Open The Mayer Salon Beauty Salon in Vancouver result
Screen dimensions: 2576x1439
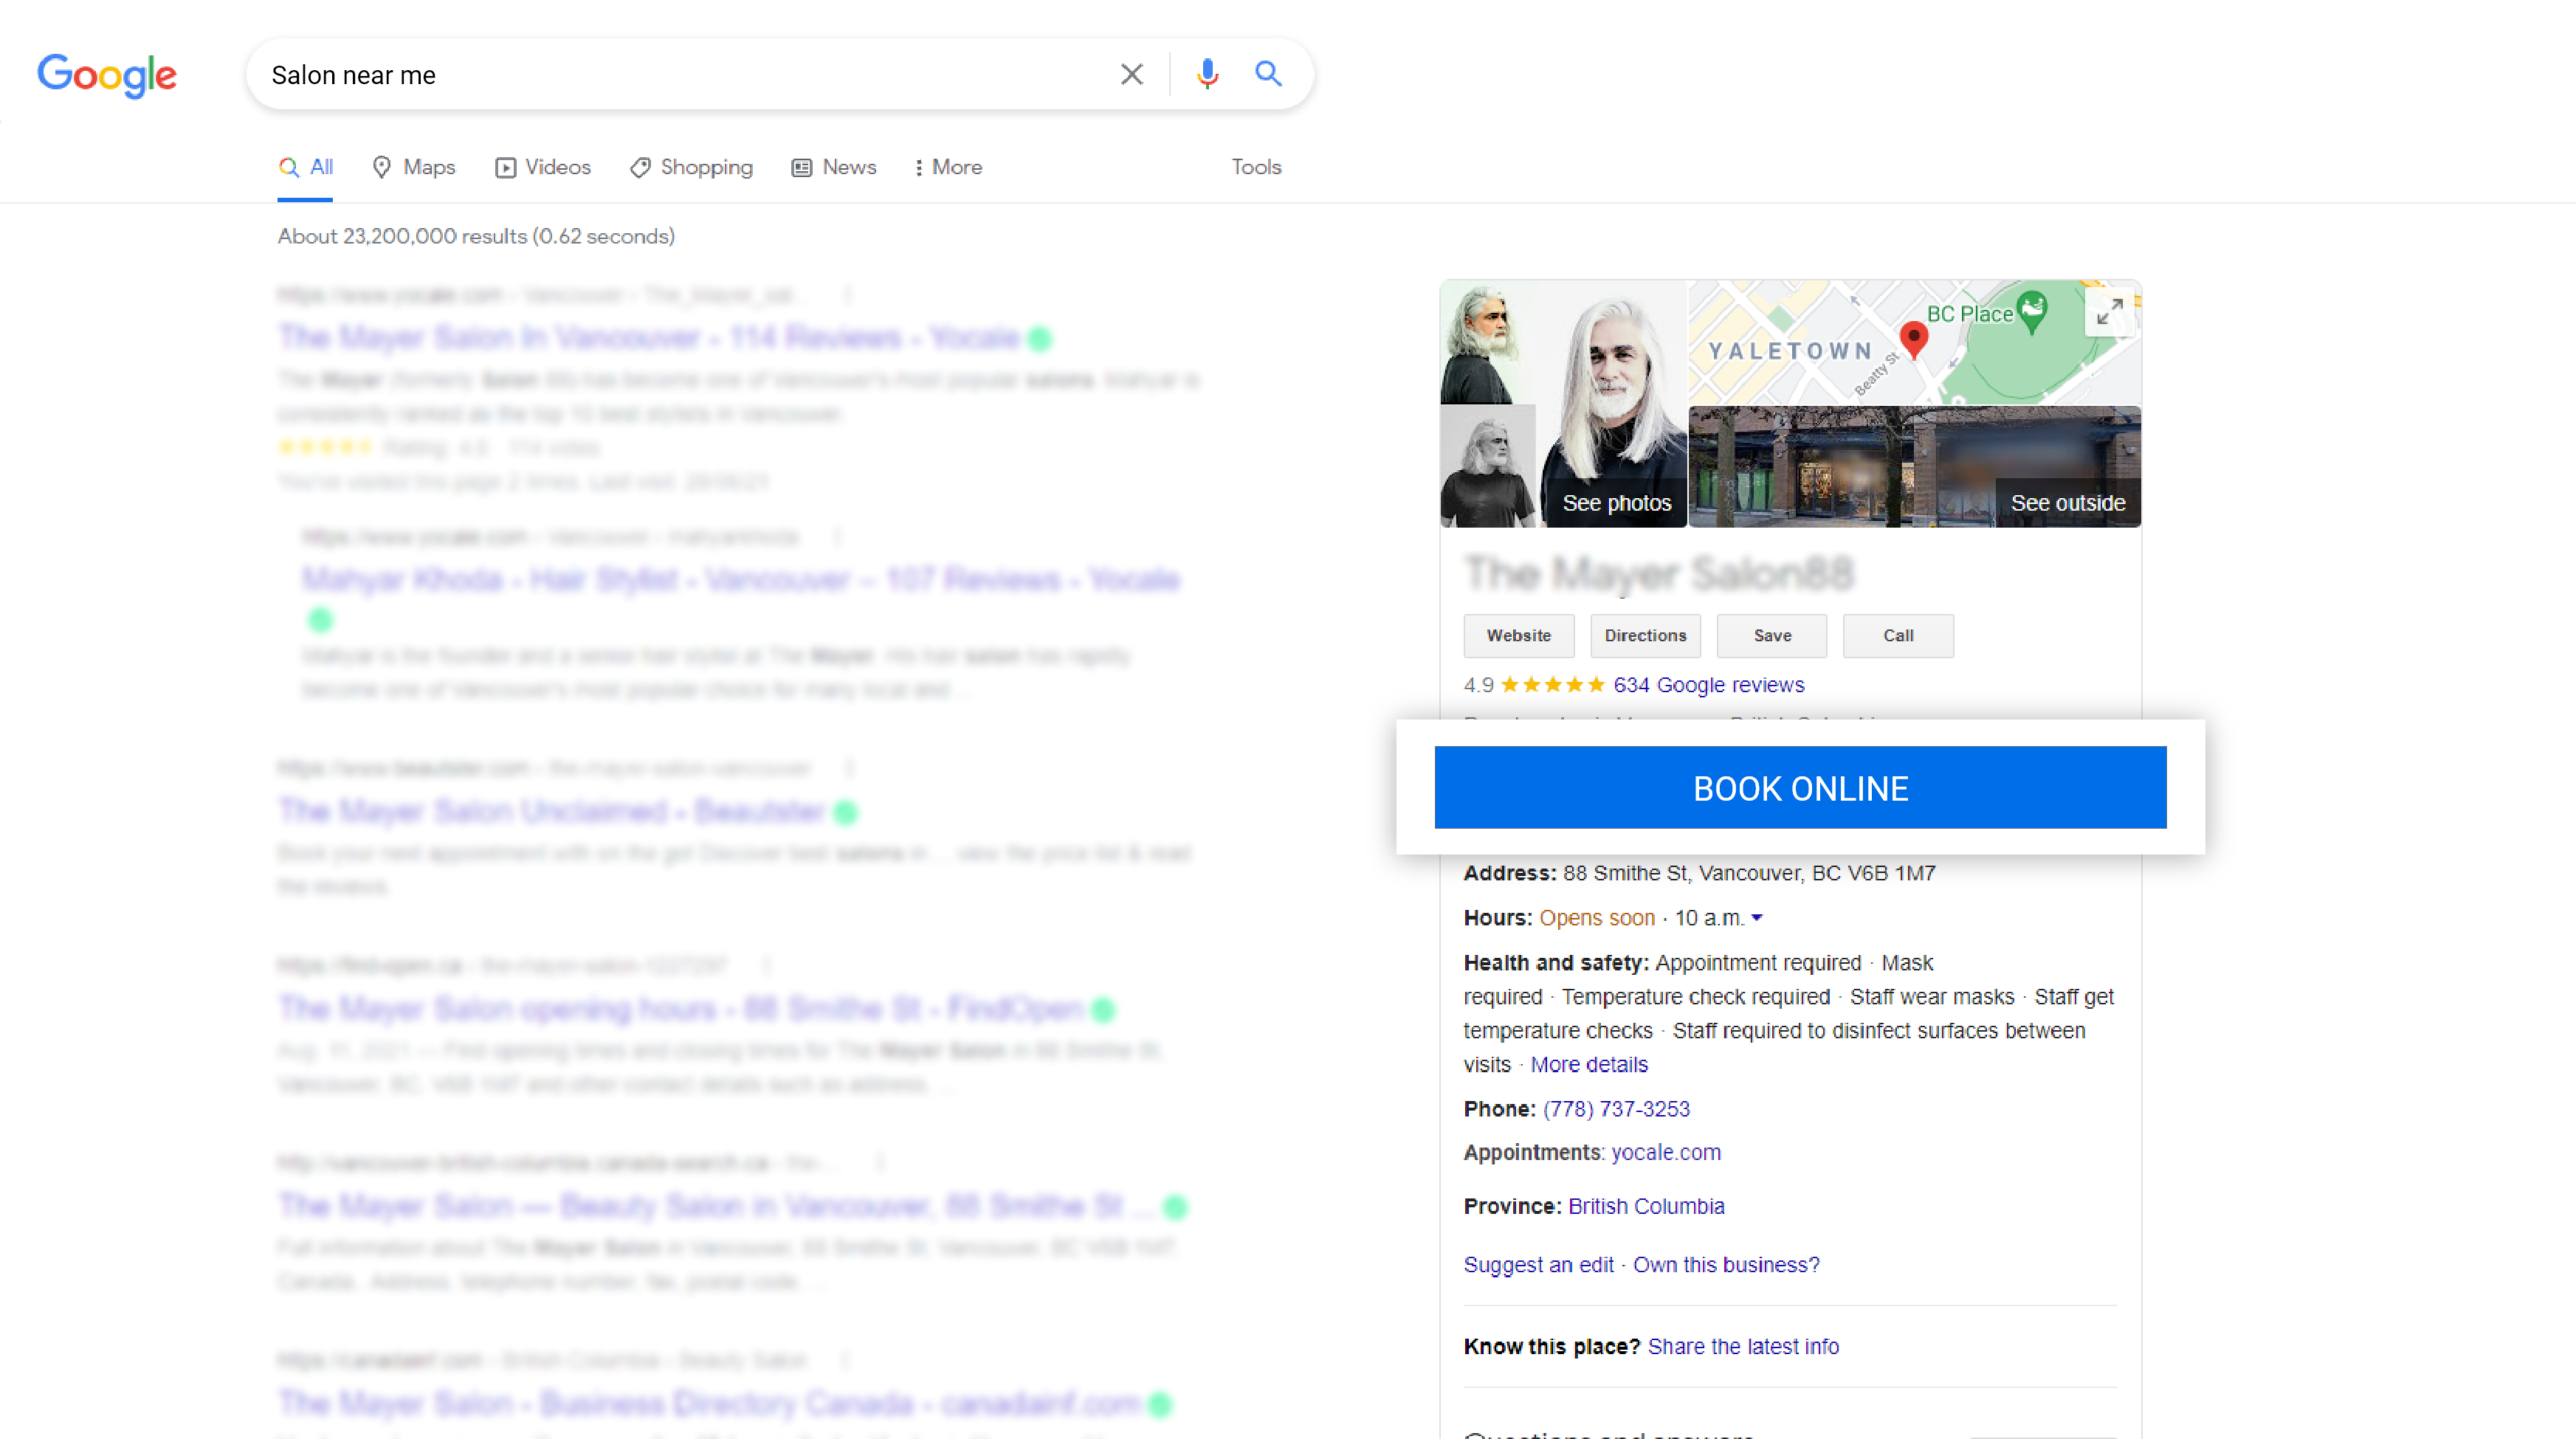coord(716,1206)
